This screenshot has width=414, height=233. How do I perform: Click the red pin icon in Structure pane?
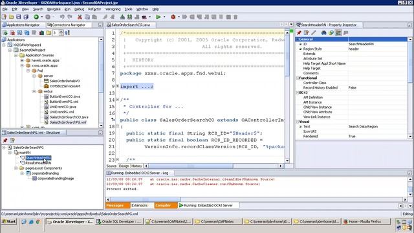(5, 140)
